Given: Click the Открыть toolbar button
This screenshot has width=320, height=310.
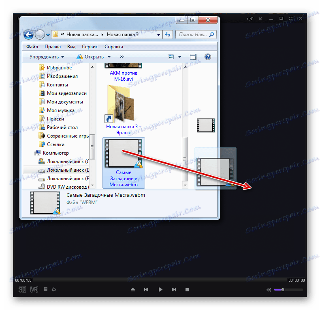Looking at the screenshot, I should pos(90,57).
